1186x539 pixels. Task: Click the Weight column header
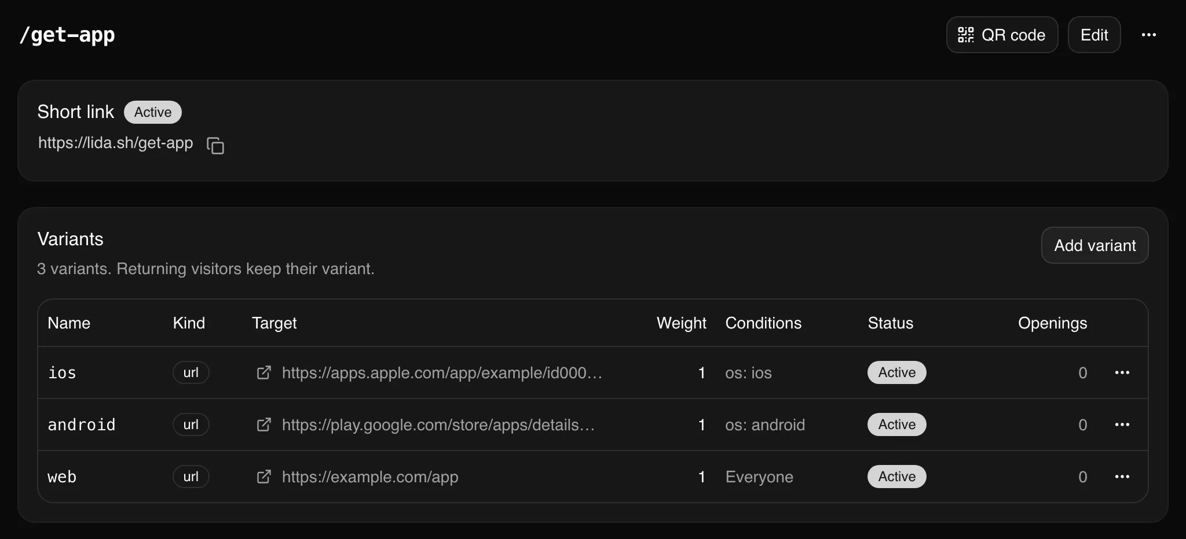click(x=681, y=323)
